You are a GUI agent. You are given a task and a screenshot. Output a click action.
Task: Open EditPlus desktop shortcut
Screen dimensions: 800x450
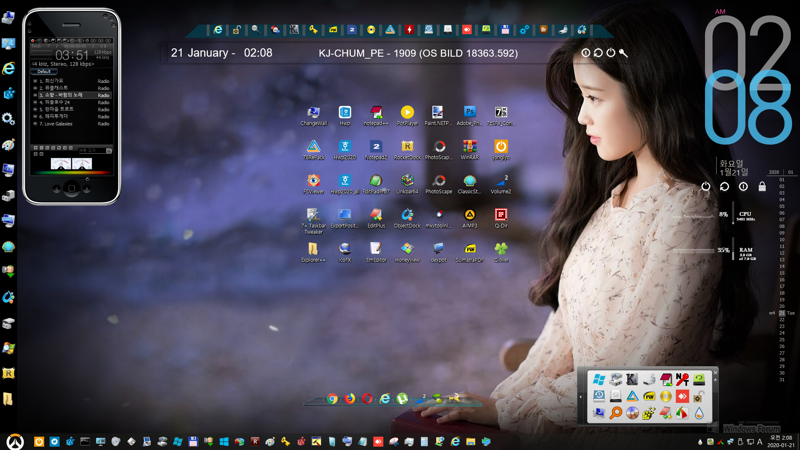click(x=376, y=218)
